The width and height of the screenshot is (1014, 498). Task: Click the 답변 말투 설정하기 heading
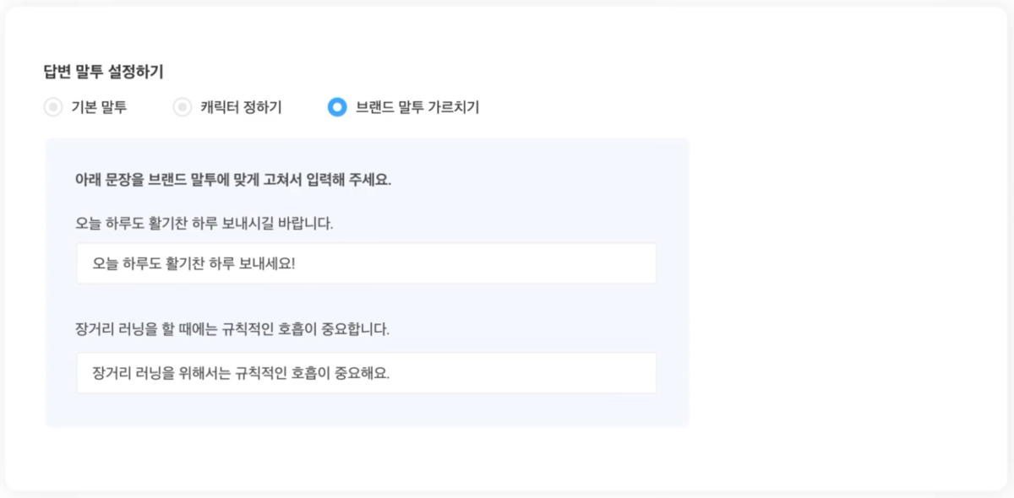click(103, 73)
